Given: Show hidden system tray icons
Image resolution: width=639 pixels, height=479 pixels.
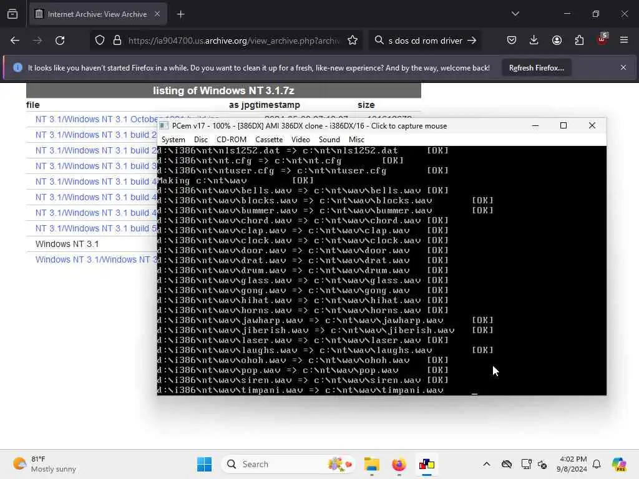Looking at the screenshot, I should click(x=487, y=464).
